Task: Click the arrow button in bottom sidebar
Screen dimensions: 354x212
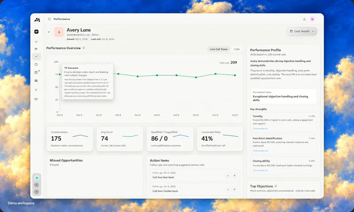Action: pyautogui.click(x=37, y=192)
